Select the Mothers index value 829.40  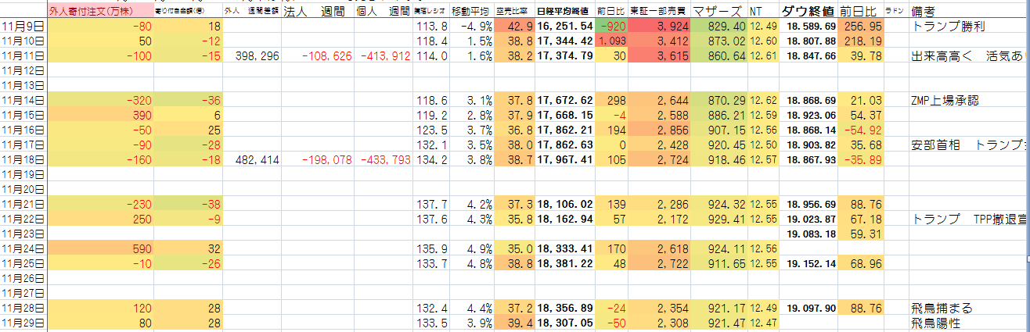718,27
